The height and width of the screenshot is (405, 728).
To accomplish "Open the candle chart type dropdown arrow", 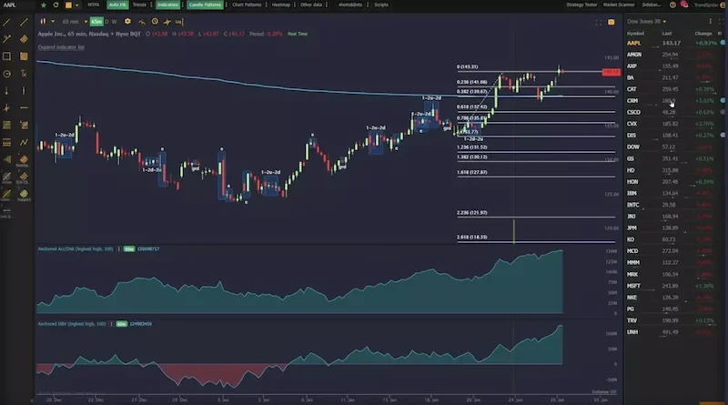I will (x=53, y=20).
